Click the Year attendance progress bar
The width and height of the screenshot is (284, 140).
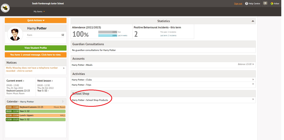coord(108,32)
